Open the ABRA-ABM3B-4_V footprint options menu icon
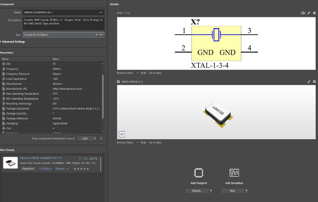 [x=314, y=82]
